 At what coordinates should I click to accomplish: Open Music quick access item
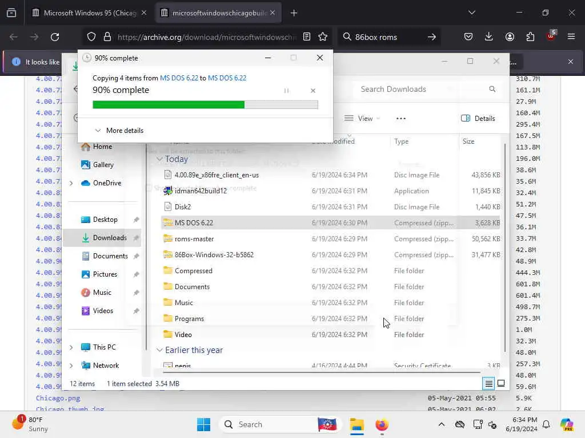(x=97, y=293)
